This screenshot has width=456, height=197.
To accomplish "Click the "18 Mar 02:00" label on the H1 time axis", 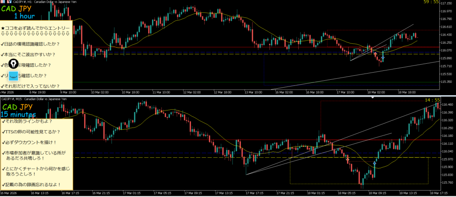I will click(375, 92).
